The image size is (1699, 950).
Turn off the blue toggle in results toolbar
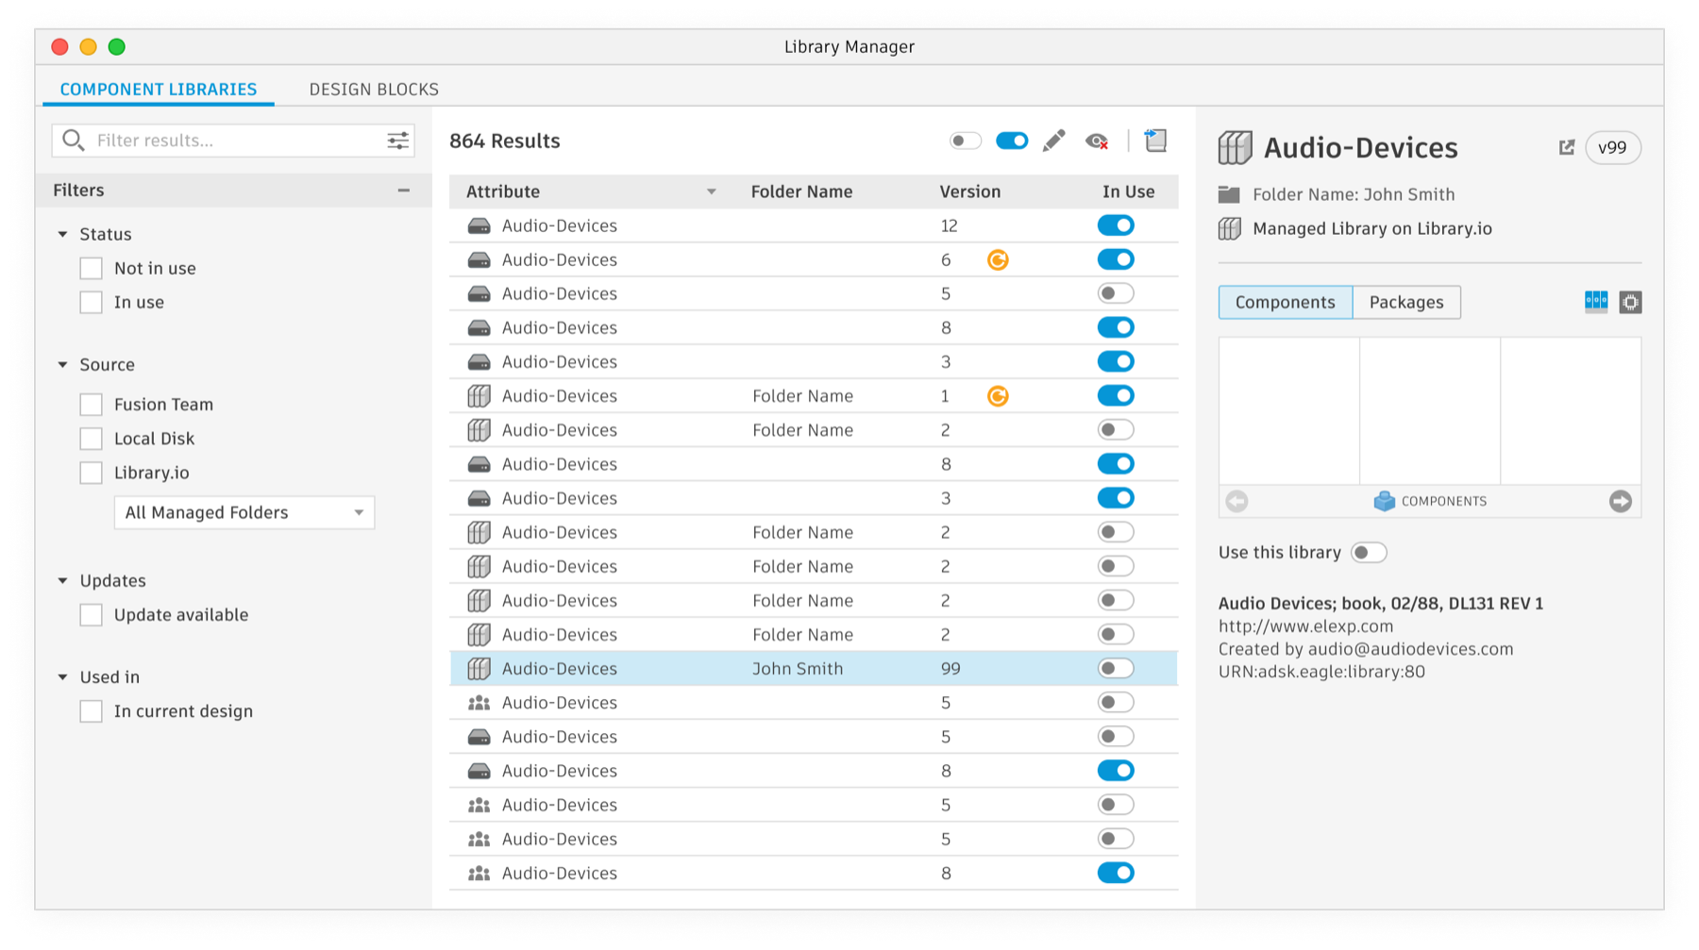(1011, 141)
